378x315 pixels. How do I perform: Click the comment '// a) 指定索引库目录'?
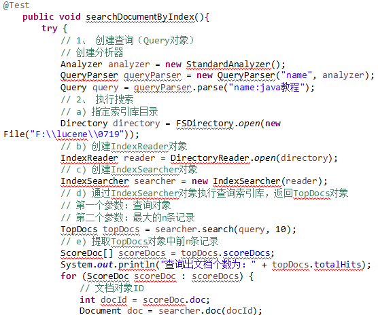(x=109, y=111)
